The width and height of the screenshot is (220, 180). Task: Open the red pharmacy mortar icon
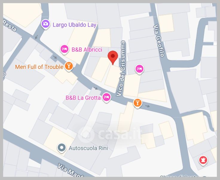[x=203, y=161]
